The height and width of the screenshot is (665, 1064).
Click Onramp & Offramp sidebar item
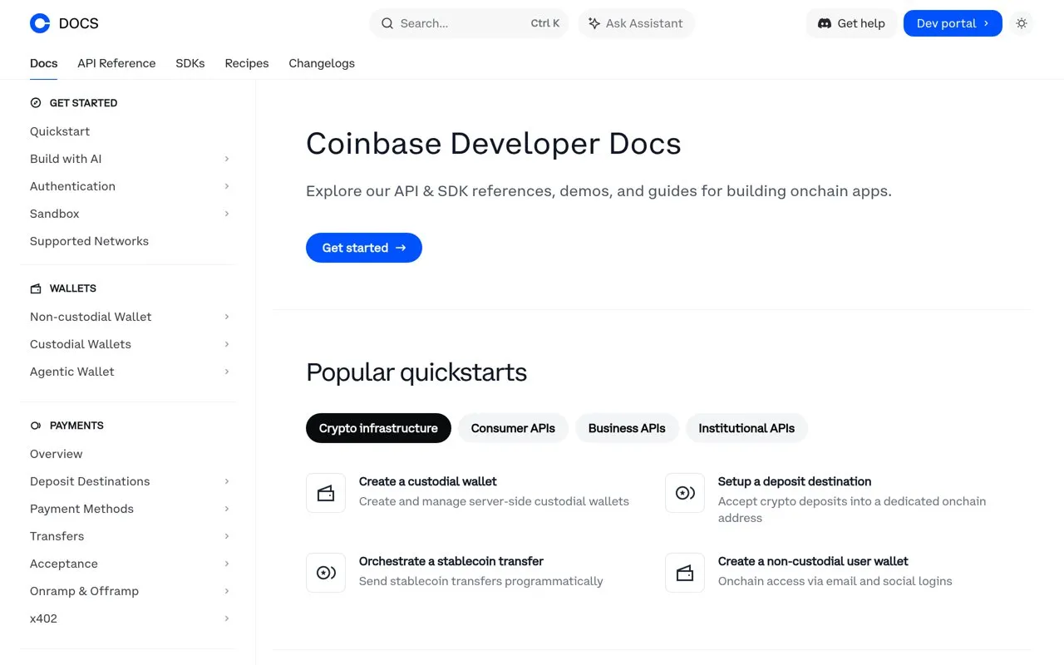pos(129,591)
